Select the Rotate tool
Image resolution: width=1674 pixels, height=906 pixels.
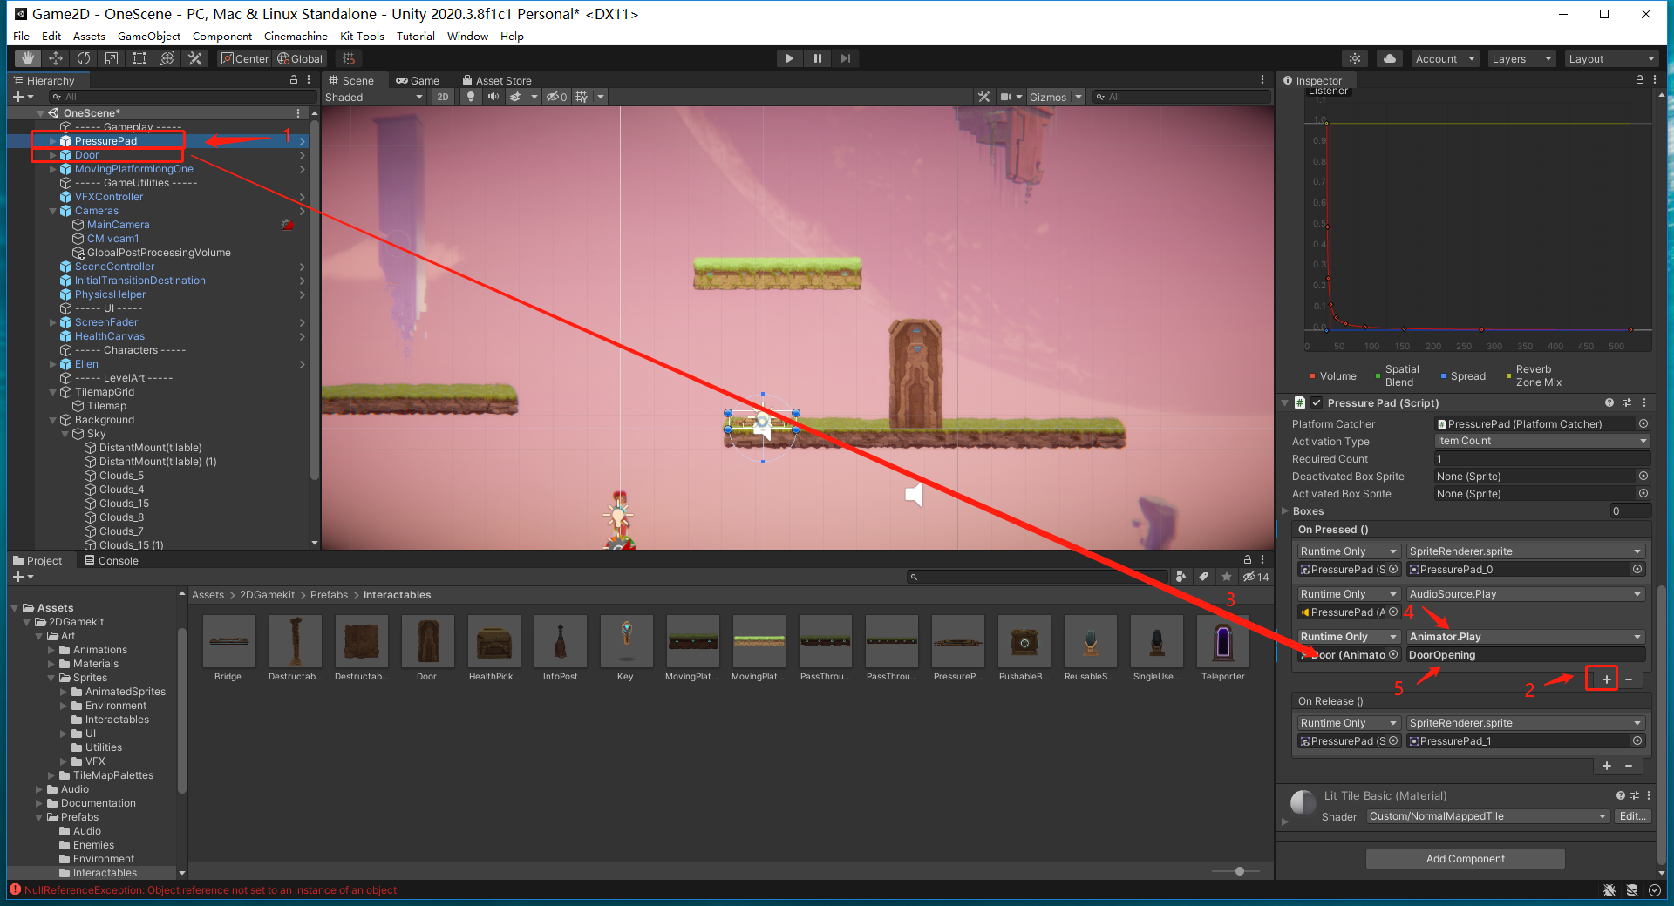click(x=83, y=57)
